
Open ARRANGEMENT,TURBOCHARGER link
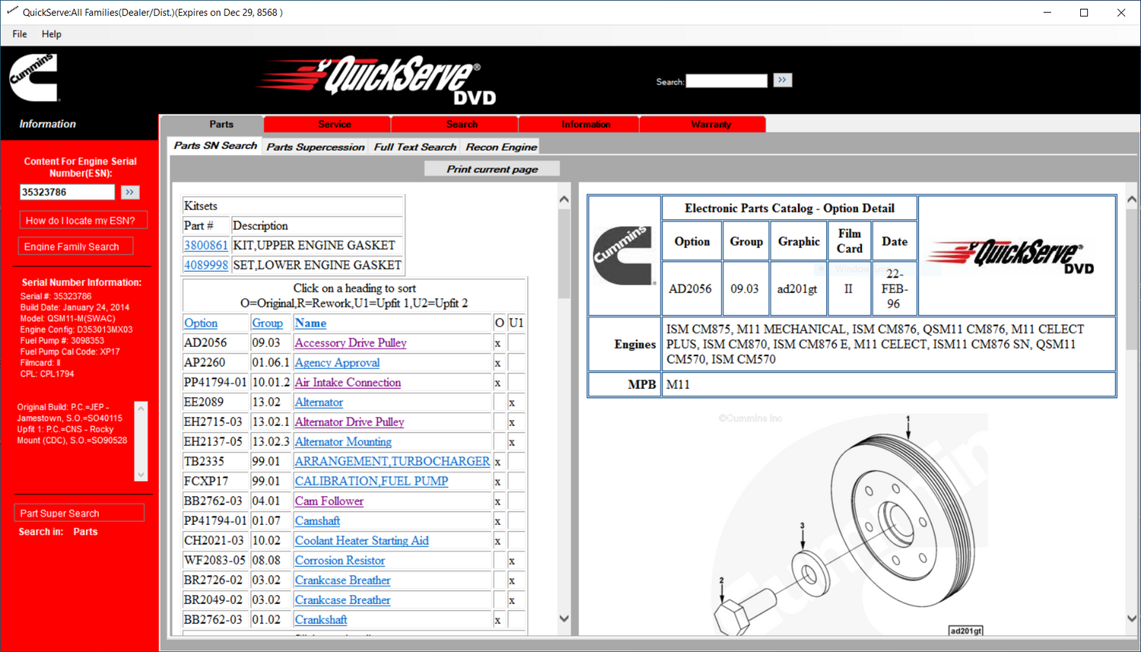[x=393, y=462]
